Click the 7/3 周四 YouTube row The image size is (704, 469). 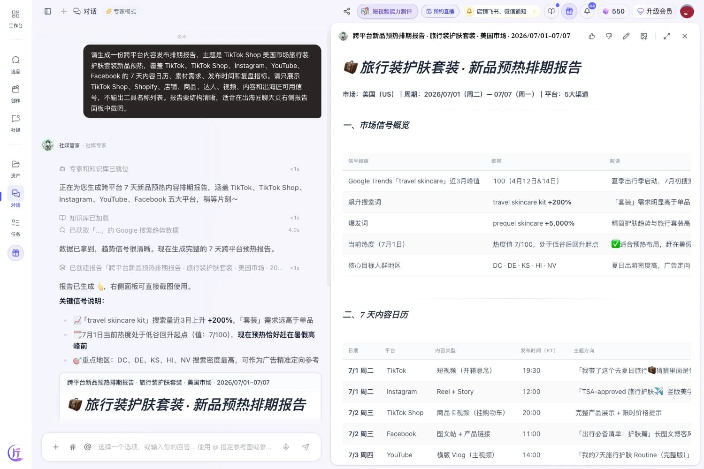click(517, 455)
